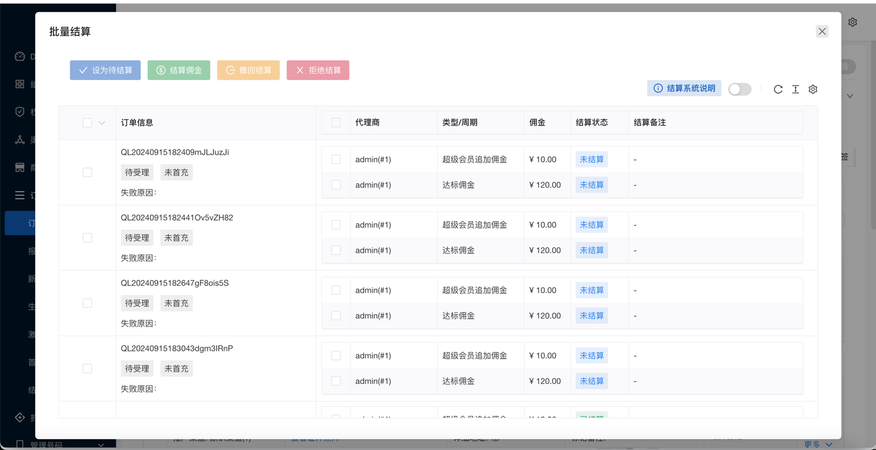The width and height of the screenshot is (876, 450).
Task: Click the orange 撤回结算 button
Action: (x=248, y=70)
